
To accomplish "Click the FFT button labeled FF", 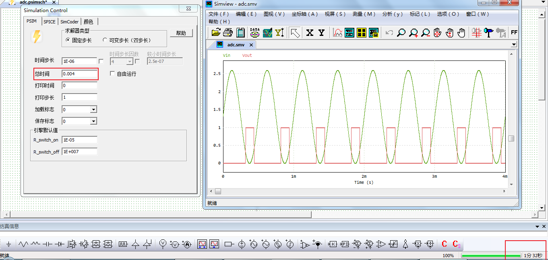I will pyautogui.click(x=514, y=32).
